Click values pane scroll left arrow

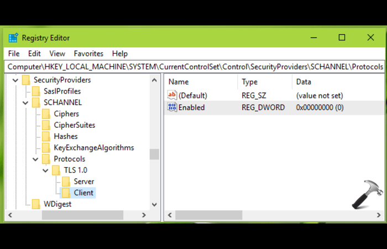[170, 215]
